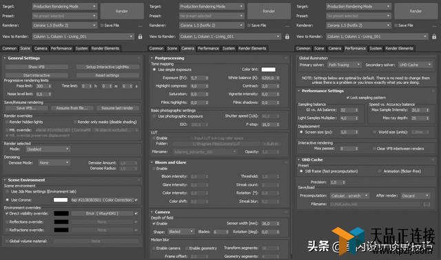Toggle Lock sampling pattern checkbox

[348, 98]
